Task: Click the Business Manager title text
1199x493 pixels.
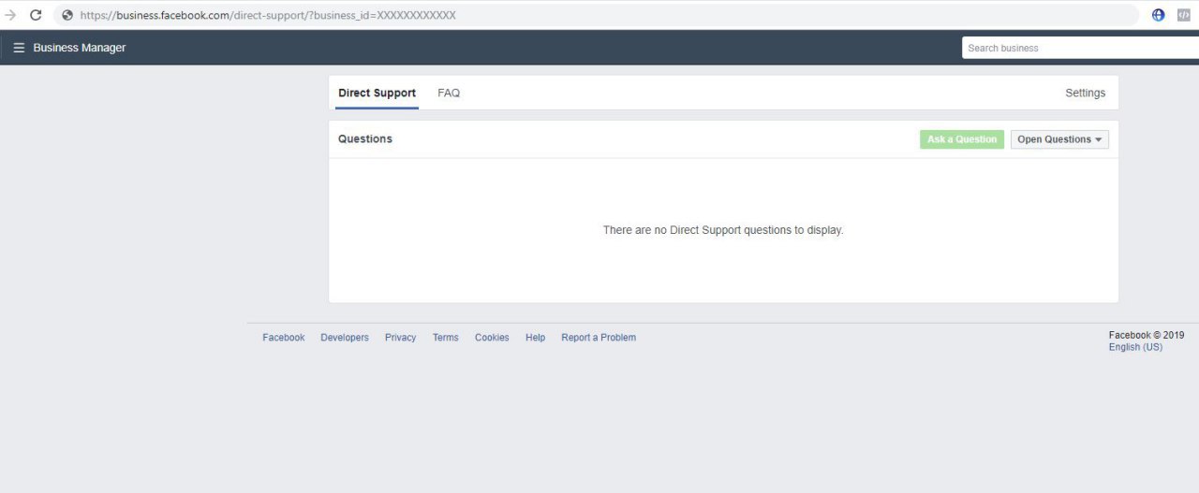Action: coord(80,48)
